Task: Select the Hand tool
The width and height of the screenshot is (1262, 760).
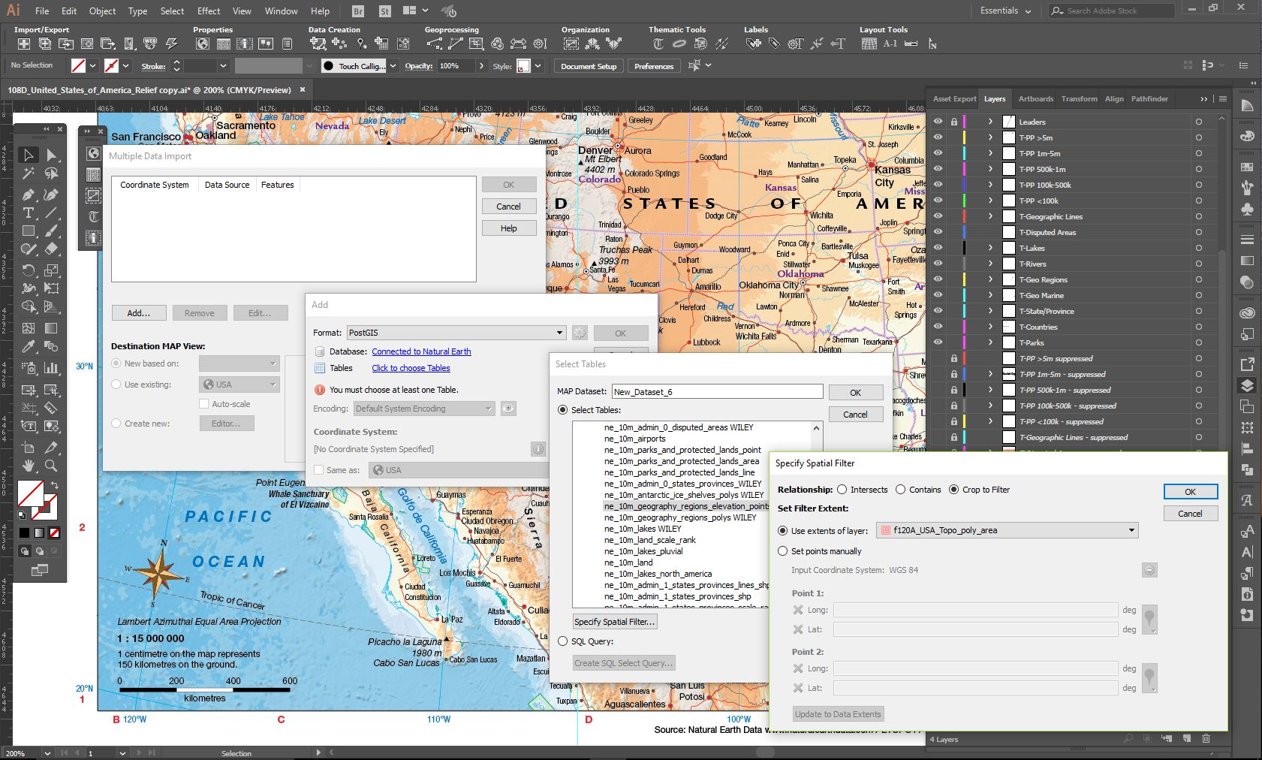Action: click(29, 466)
